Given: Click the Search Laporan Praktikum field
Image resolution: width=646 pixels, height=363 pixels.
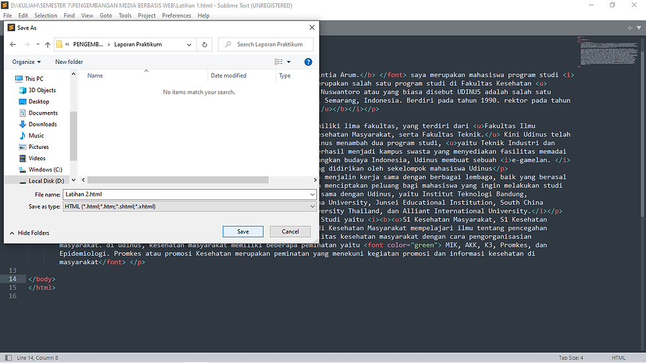Looking at the screenshot, I should 266,44.
